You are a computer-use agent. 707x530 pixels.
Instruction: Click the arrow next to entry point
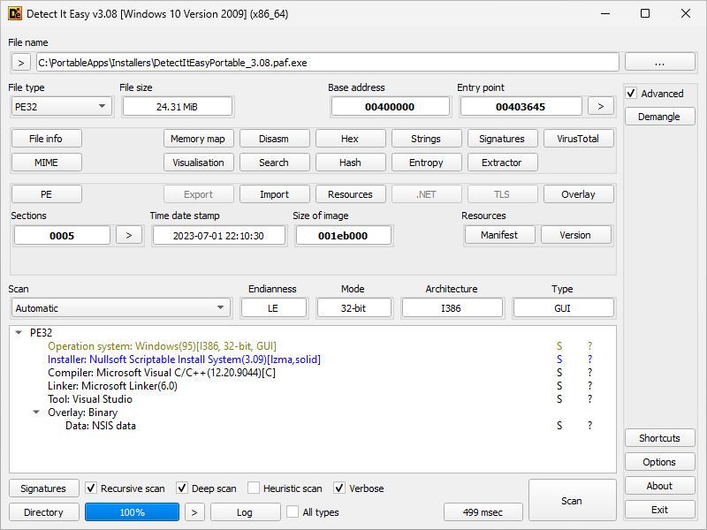pos(601,106)
